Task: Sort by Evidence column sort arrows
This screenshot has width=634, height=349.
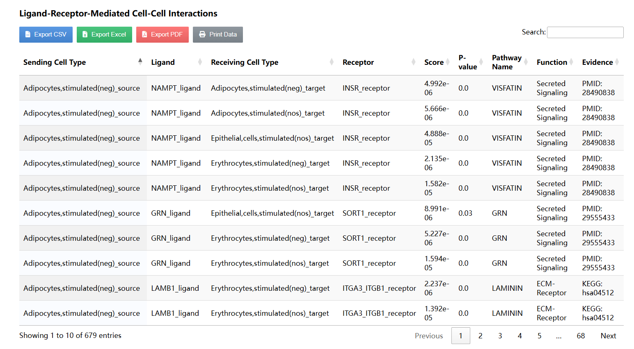Action: [x=617, y=62]
